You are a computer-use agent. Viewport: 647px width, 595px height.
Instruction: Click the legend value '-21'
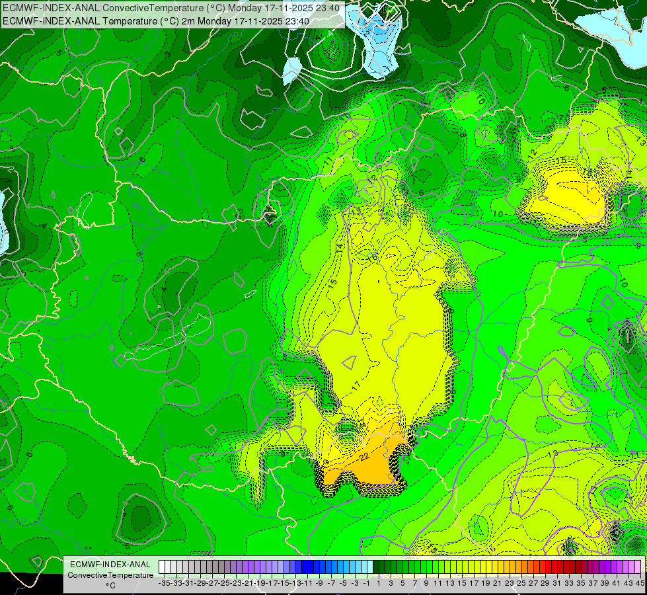pyautogui.click(x=248, y=583)
